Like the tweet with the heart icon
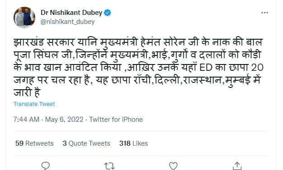Viewport: 283px width, 170px height. click(x=173, y=166)
